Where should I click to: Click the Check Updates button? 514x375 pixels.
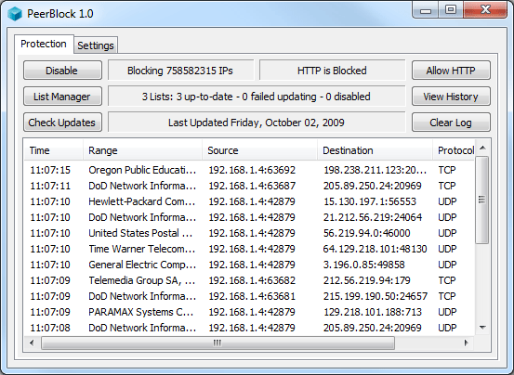coord(62,123)
